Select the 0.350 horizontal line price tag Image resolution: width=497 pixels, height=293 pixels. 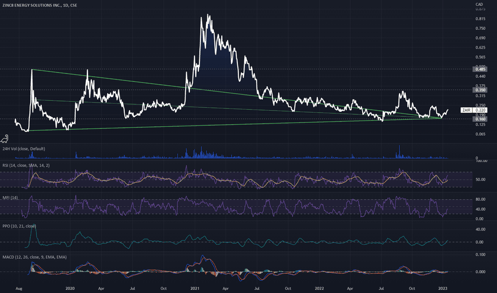coord(480,90)
